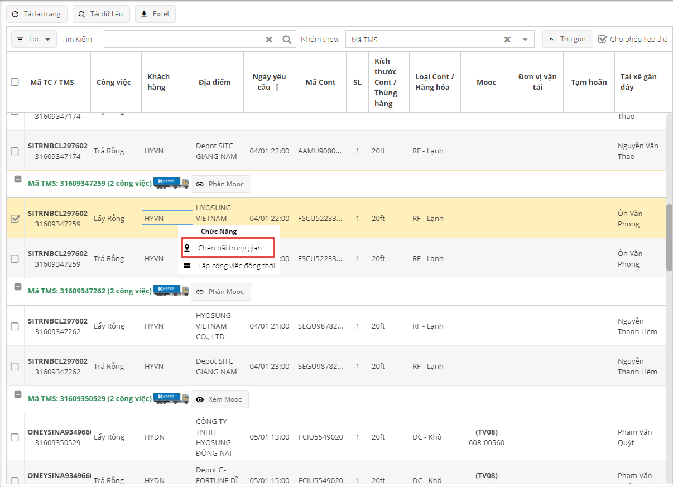Viewport: 673px width, 487px height.
Task: Click the Tải lại trang button
Action: 37,14
